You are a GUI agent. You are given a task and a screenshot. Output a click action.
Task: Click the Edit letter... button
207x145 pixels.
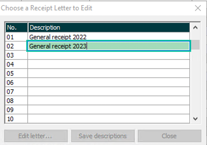tap(36, 136)
